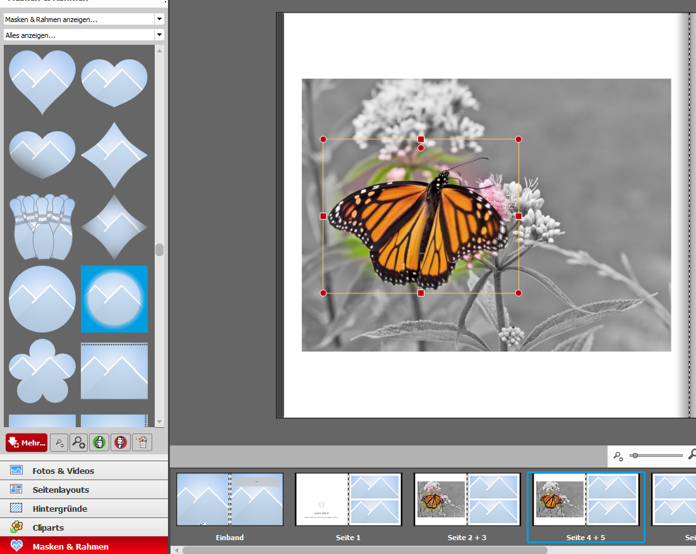Click the page zoom slider handle
The width and height of the screenshot is (696, 554).
point(634,456)
